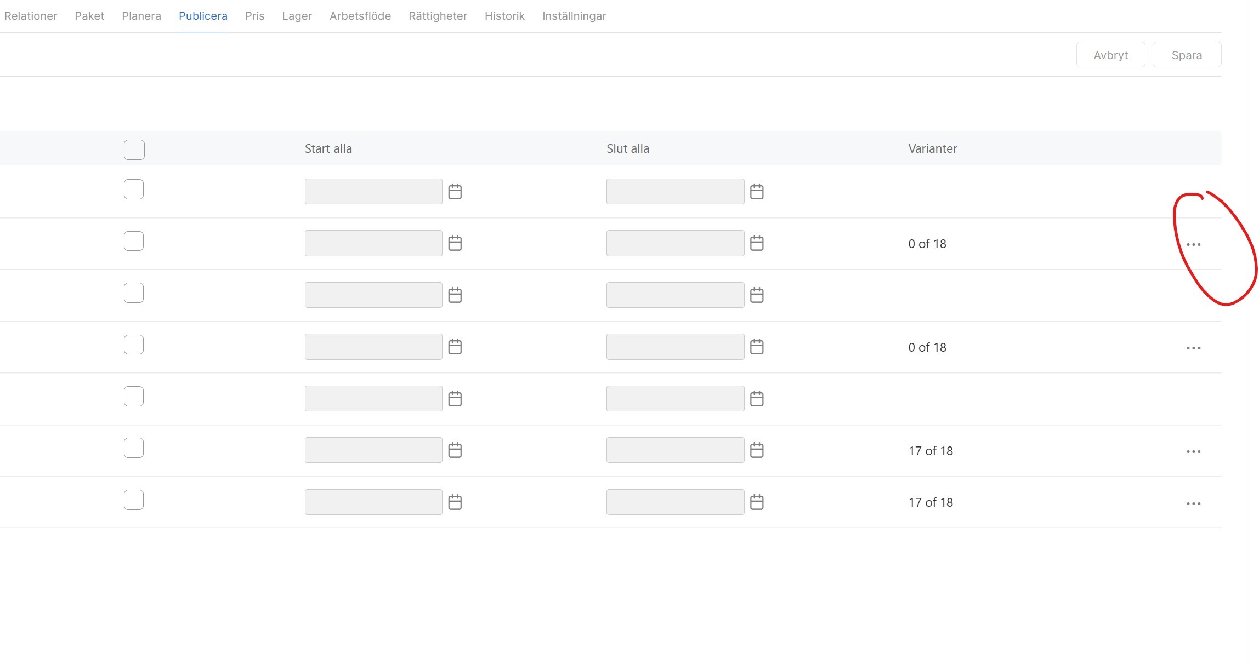Open the Historik tab
The image size is (1259, 665).
tap(504, 16)
